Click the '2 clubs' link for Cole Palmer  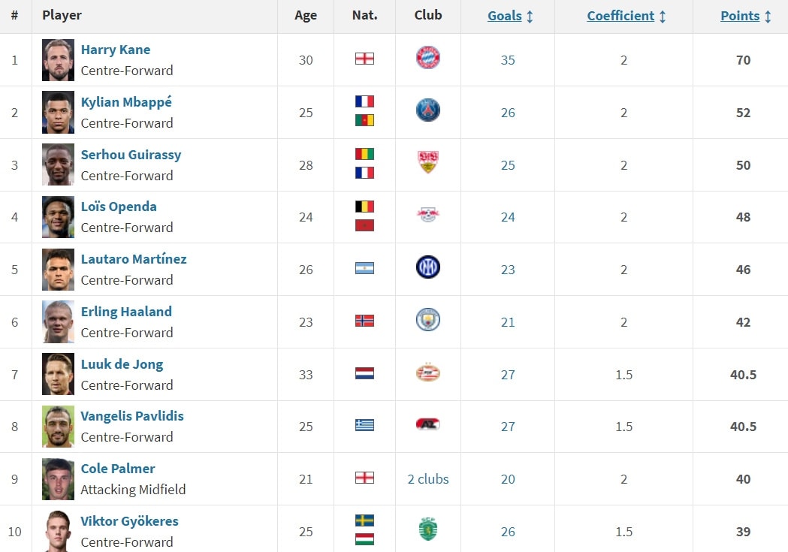pos(427,479)
